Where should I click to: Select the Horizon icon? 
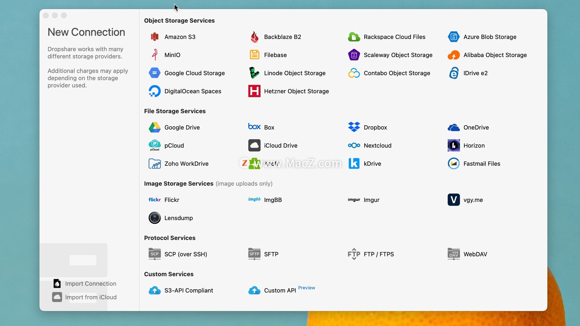point(454,145)
